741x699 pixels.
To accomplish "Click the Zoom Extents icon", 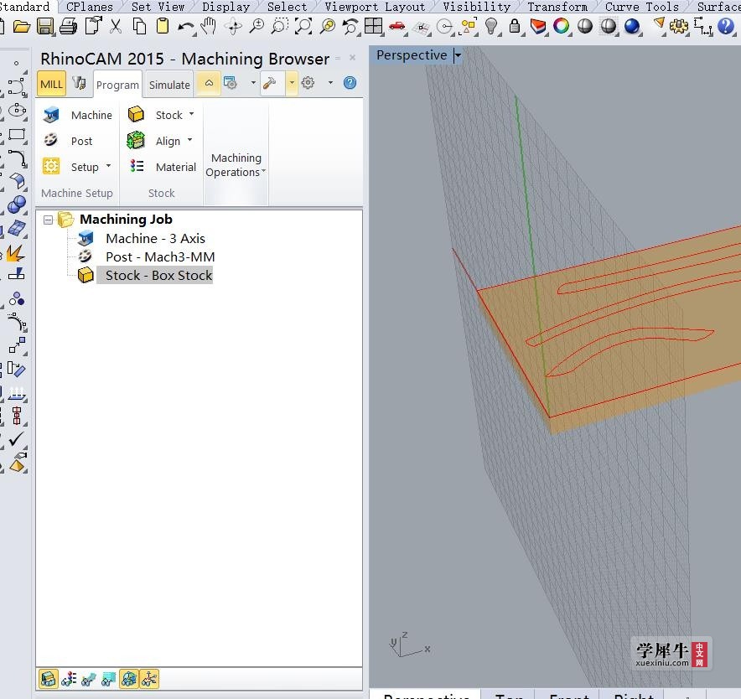I will click(x=303, y=27).
